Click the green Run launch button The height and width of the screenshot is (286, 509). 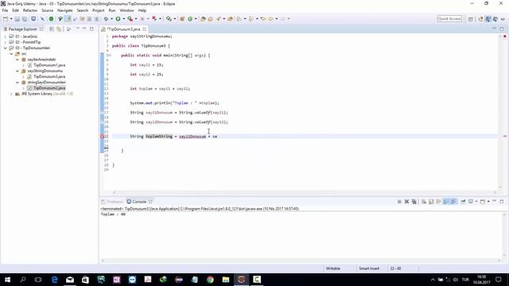click(119, 19)
